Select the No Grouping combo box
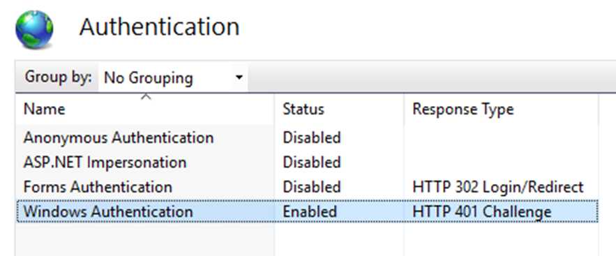The height and width of the screenshot is (256, 616). coord(173,77)
